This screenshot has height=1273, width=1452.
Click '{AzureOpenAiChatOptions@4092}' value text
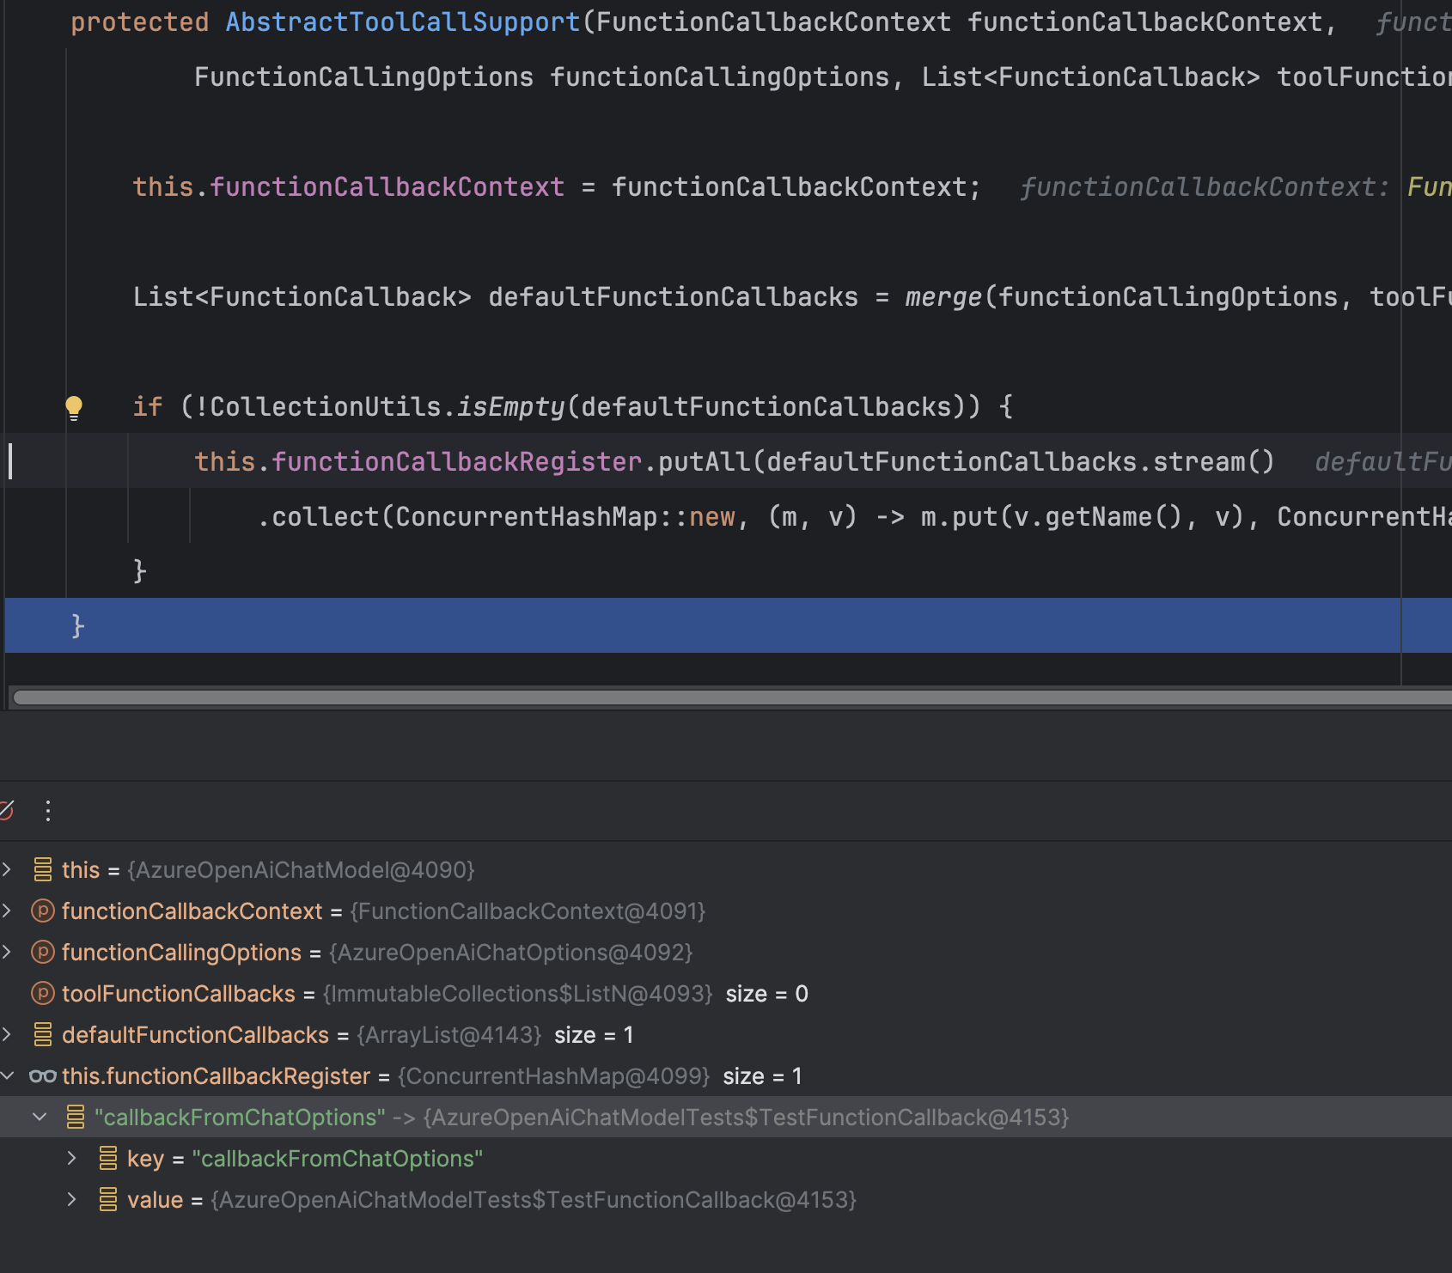[510, 952]
